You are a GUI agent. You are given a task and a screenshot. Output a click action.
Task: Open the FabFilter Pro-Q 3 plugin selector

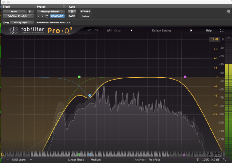(x=18, y=16)
